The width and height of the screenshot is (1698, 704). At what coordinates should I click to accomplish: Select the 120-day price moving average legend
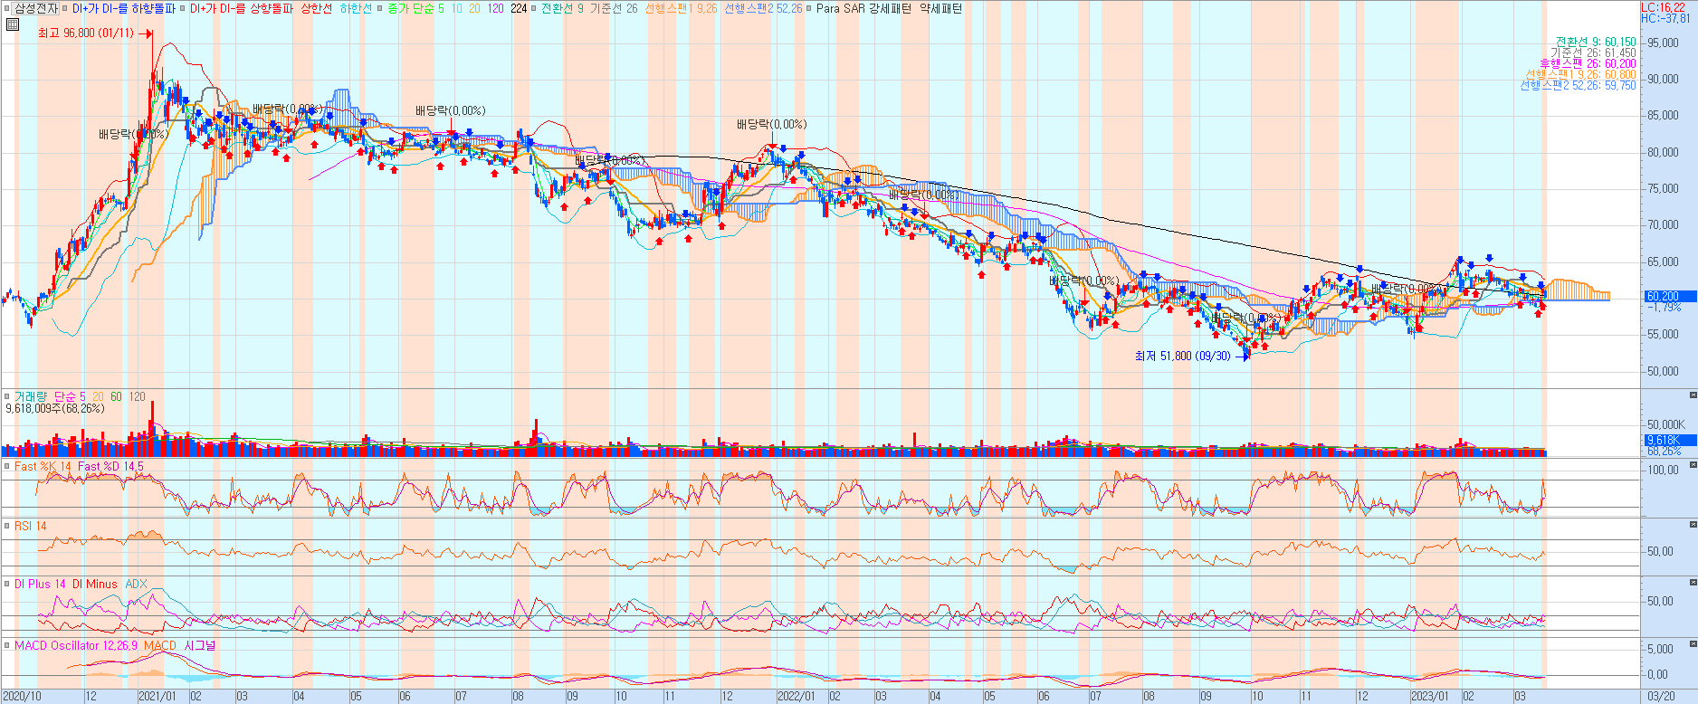tap(495, 9)
